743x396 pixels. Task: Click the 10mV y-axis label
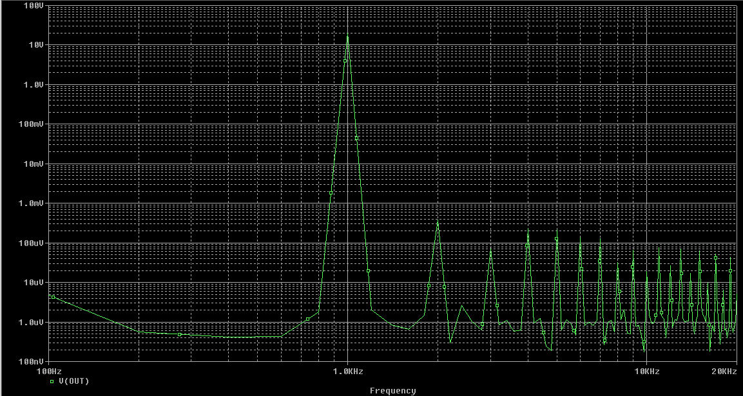32,164
